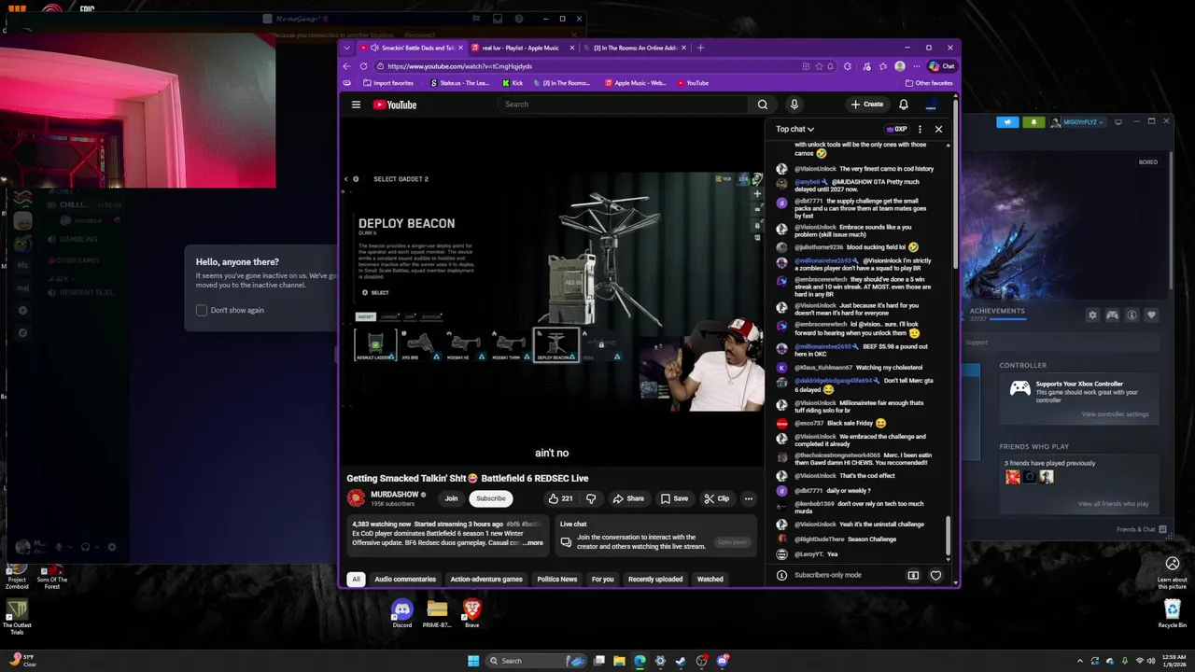Favorite the game with Steam heart icon
The height and width of the screenshot is (672, 1195).
(1151, 315)
